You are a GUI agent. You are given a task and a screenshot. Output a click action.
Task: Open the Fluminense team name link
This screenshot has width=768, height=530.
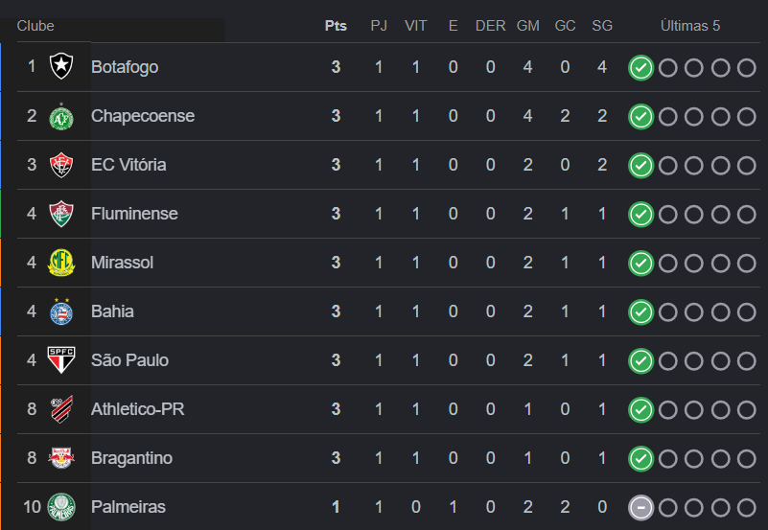(134, 214)
